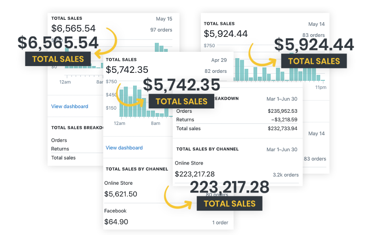Screen dimensions: 374x235
Task: Click "Orders" row in May 15 card breakdown
Action: [59, 140]
